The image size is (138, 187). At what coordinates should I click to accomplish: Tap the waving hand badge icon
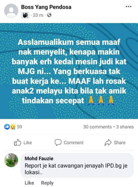(x=25, y=15)
